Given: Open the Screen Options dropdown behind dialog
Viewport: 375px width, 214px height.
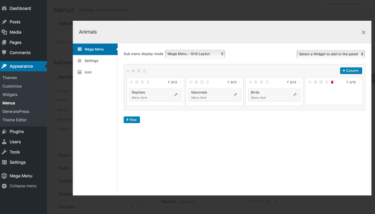Looking at the screenshot, I should pyautogui.click(x=344, y=4).
